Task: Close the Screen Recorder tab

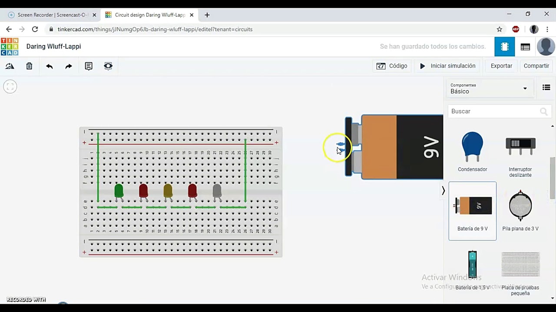Action: coord(94,15)
